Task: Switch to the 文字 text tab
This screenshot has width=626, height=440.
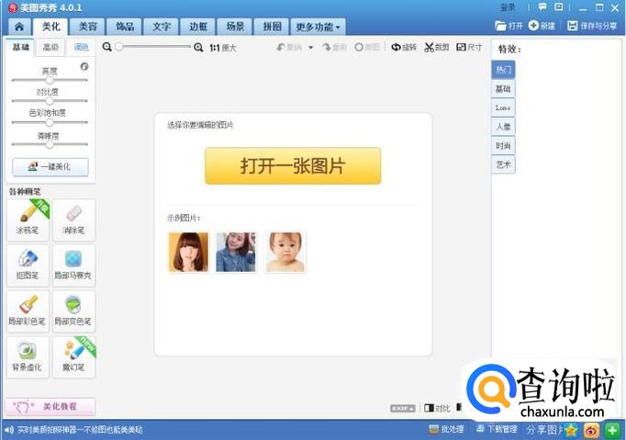Action: (x=162, y=27)
